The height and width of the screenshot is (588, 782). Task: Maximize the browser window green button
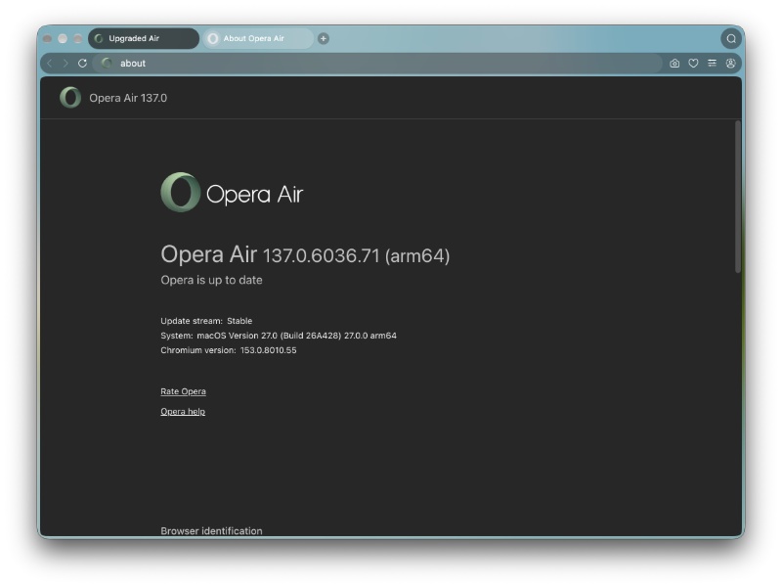point(77,38)
